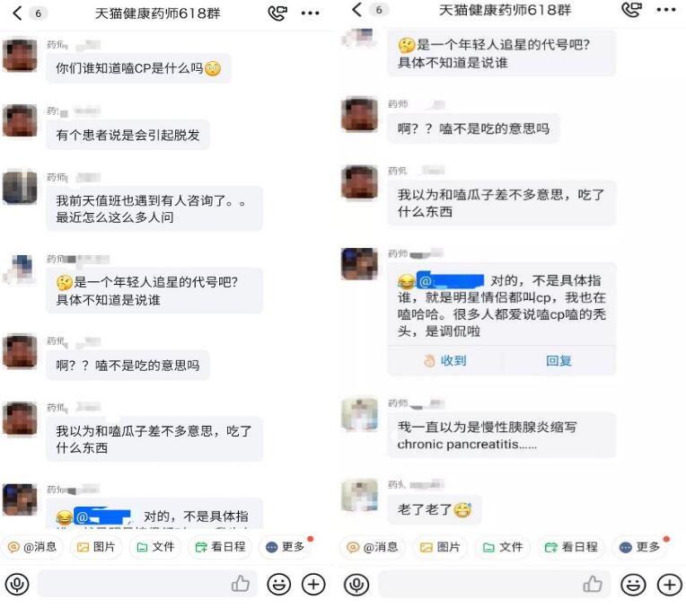
Task: Open 看日程 shortcut in right chat
Action: [x=571, y=547]
